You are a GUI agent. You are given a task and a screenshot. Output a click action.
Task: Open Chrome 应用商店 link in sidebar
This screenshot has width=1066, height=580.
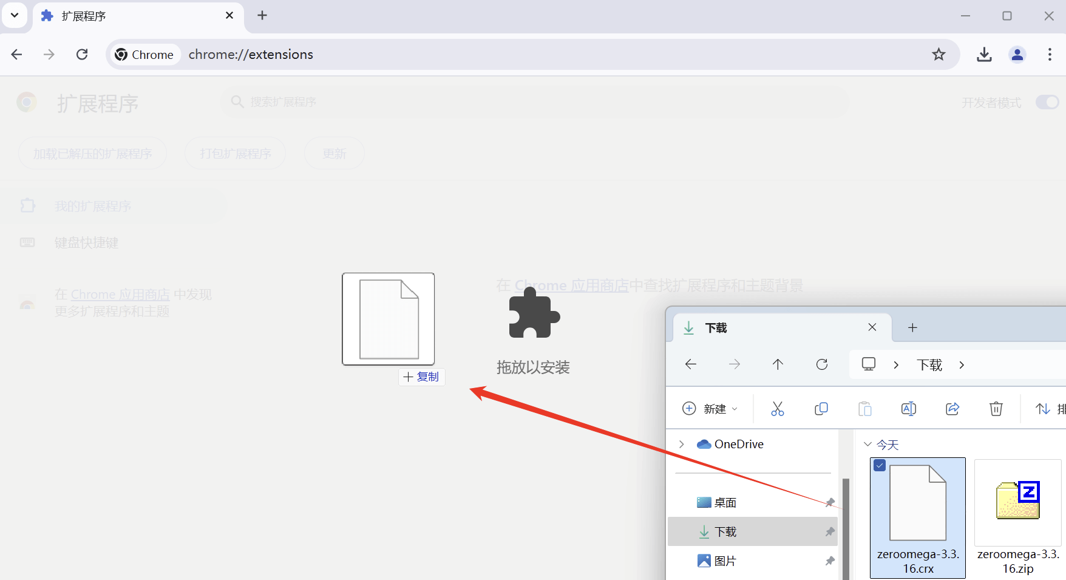pyautogui.click(x=120, y=295)
